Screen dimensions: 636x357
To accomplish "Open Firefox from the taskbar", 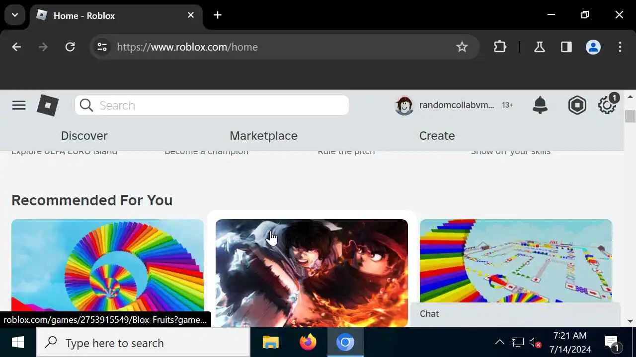I will (308, 343).
